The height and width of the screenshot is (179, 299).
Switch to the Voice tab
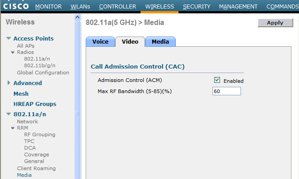(100, 42)
